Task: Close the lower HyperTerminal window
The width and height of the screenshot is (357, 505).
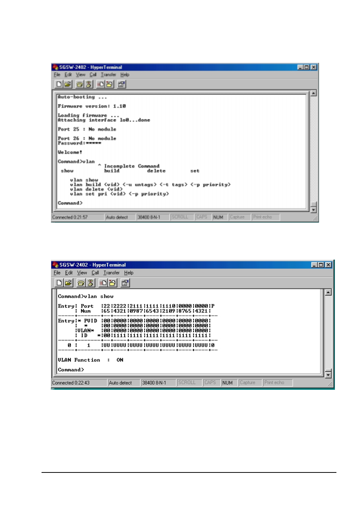Action: tap(328, 265)
